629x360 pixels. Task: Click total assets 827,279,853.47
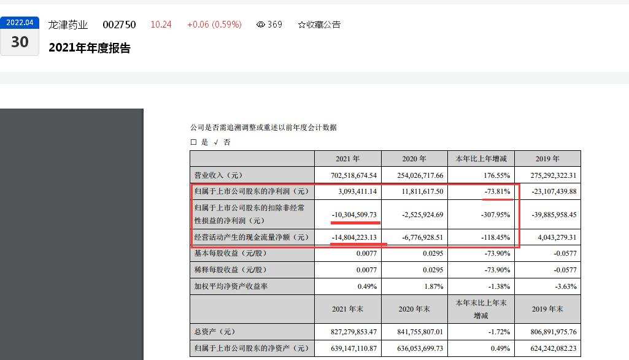coord(354,332)
